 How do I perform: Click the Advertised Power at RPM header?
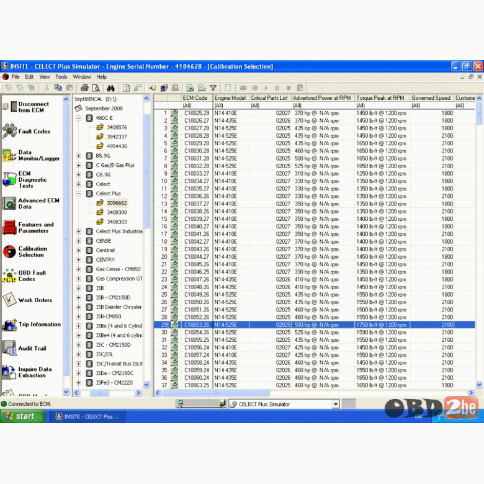[x=323, y=98]
